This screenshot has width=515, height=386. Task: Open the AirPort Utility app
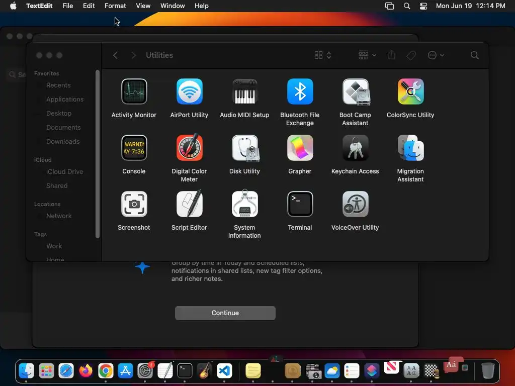[189, 91]
